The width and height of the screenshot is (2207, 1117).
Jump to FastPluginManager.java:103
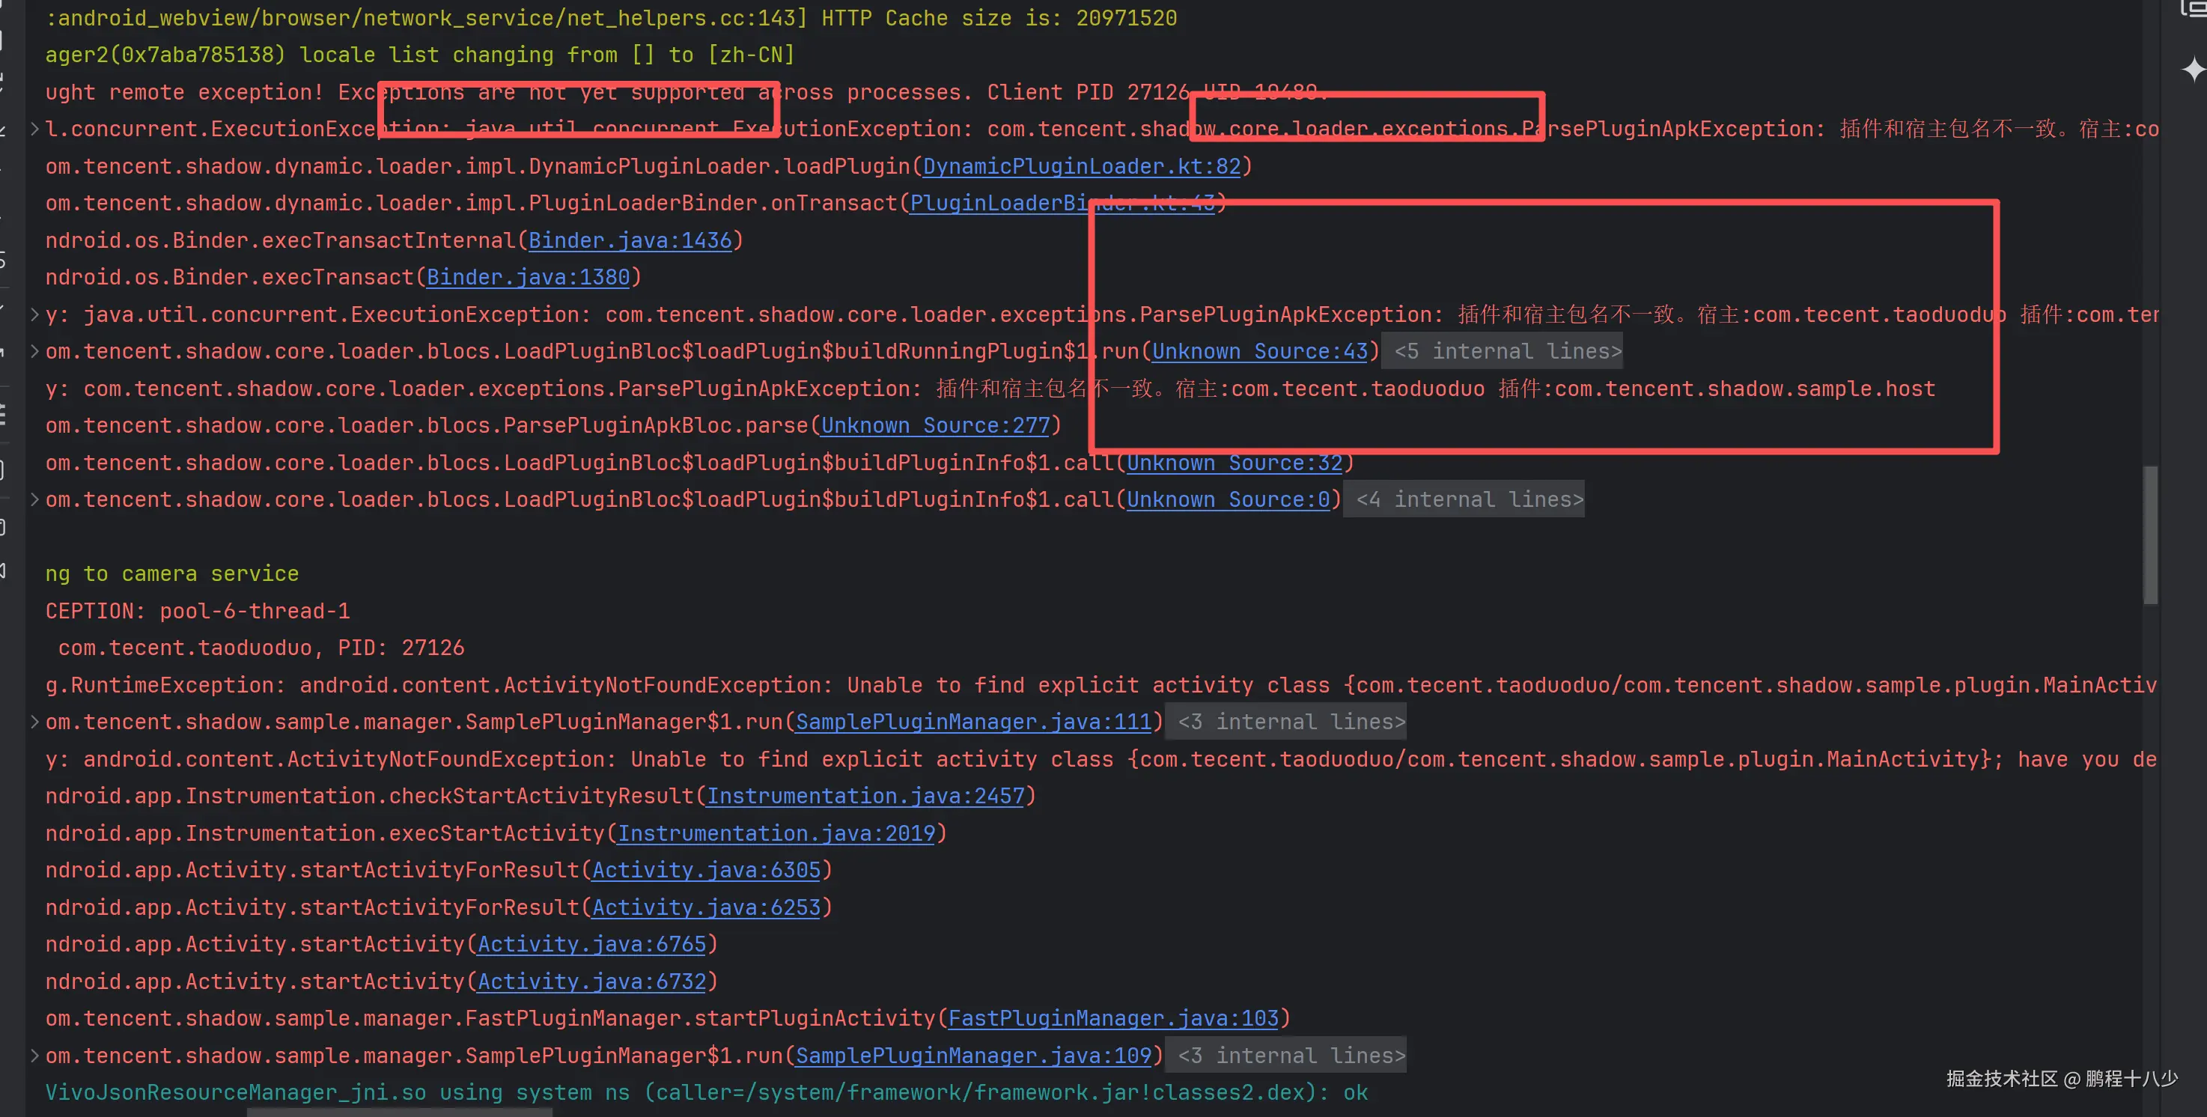pyautogui.click(x=1113, y=1018)
